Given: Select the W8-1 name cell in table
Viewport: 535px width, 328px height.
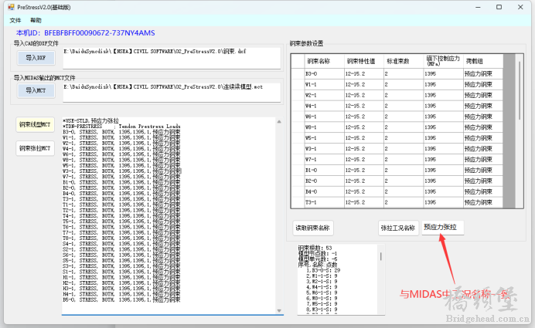Looking at the screenshot, I should point(324,127).
